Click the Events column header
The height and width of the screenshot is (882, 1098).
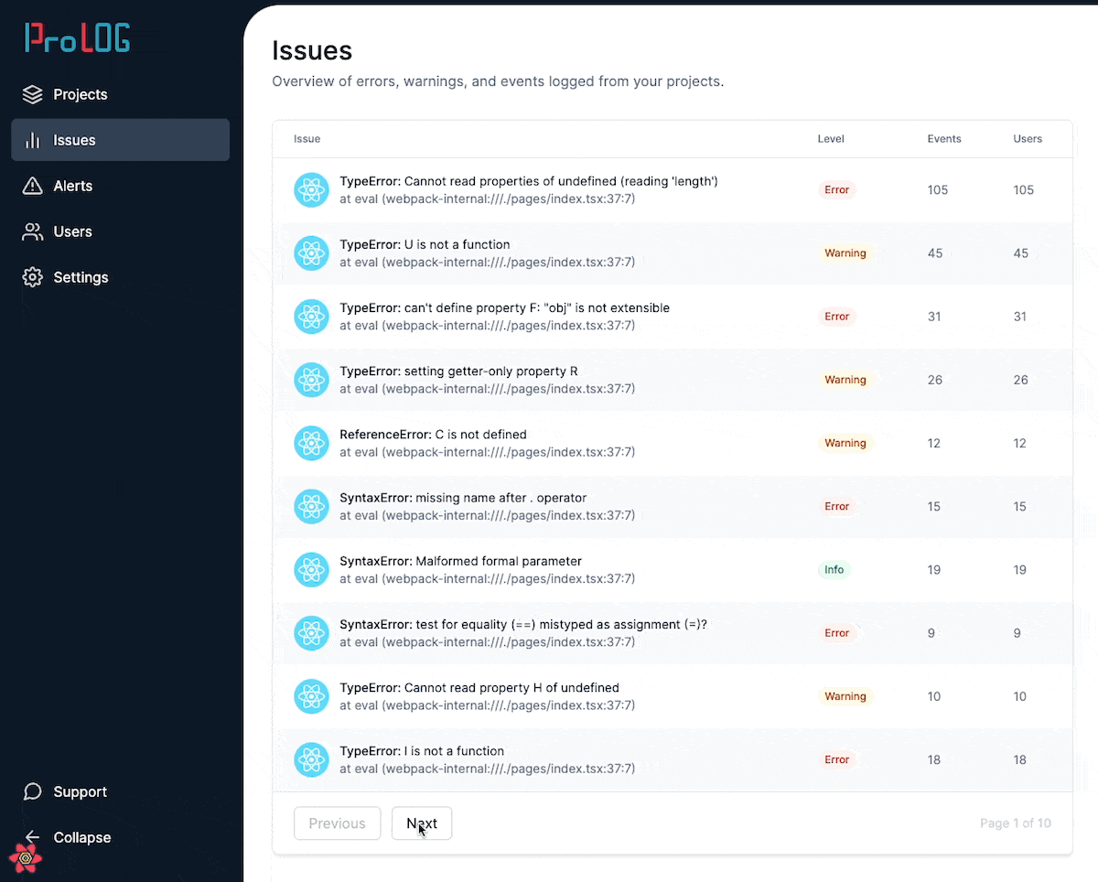[943, 139]
